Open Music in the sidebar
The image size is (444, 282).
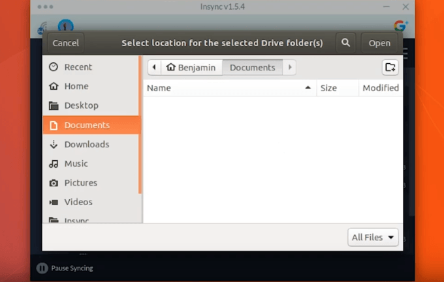[x=91, y=163]
